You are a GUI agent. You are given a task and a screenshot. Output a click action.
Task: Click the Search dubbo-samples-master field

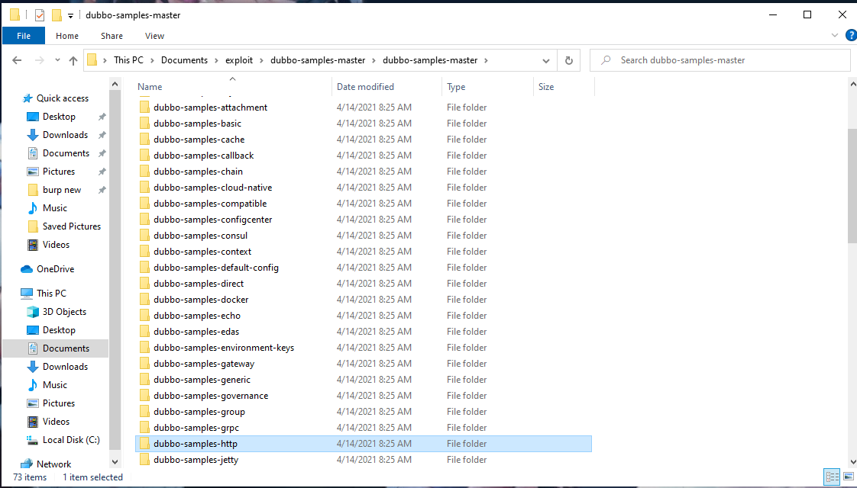[x=720, y=60]
